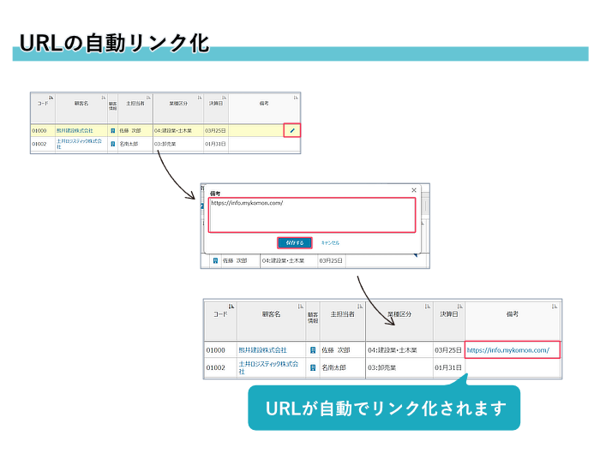Open 顧客情報 icon for 土井ロジスティック in upper table
This screenshot has width=600, height=471.
[x=112, y=145]
